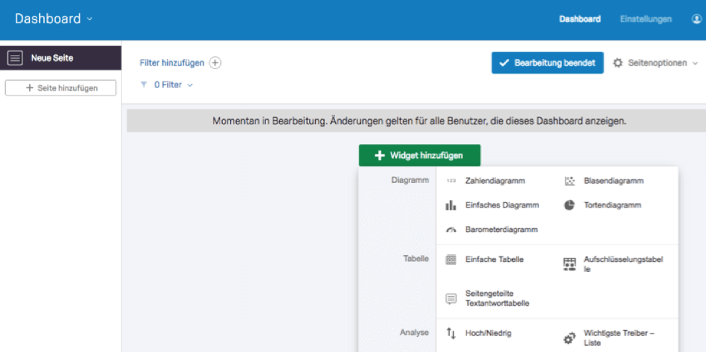Select the Zahlendiagramm widget icon

pyautogui.click(x=451, y=181)
